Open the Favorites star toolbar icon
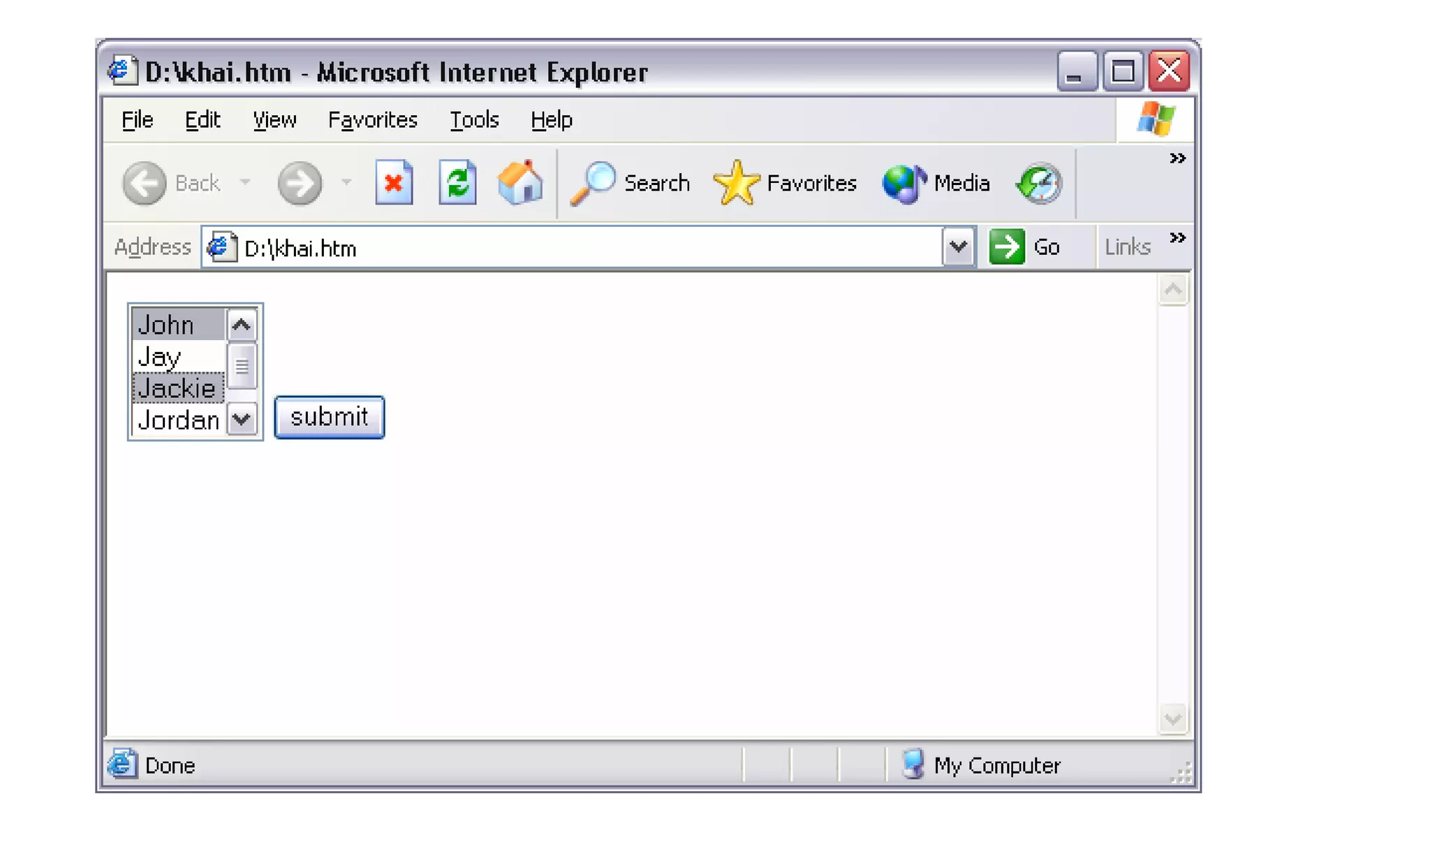The height and width of the screenshot is (858, 1430). (737, 183)
